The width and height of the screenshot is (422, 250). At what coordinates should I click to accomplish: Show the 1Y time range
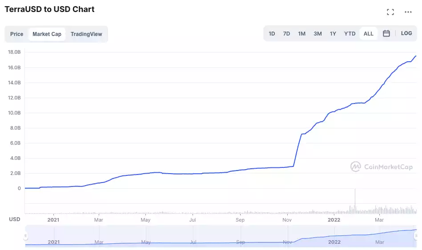coord(333,34)
